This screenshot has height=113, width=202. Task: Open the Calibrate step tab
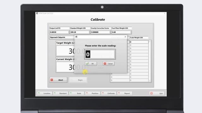(x=109, y=94)
